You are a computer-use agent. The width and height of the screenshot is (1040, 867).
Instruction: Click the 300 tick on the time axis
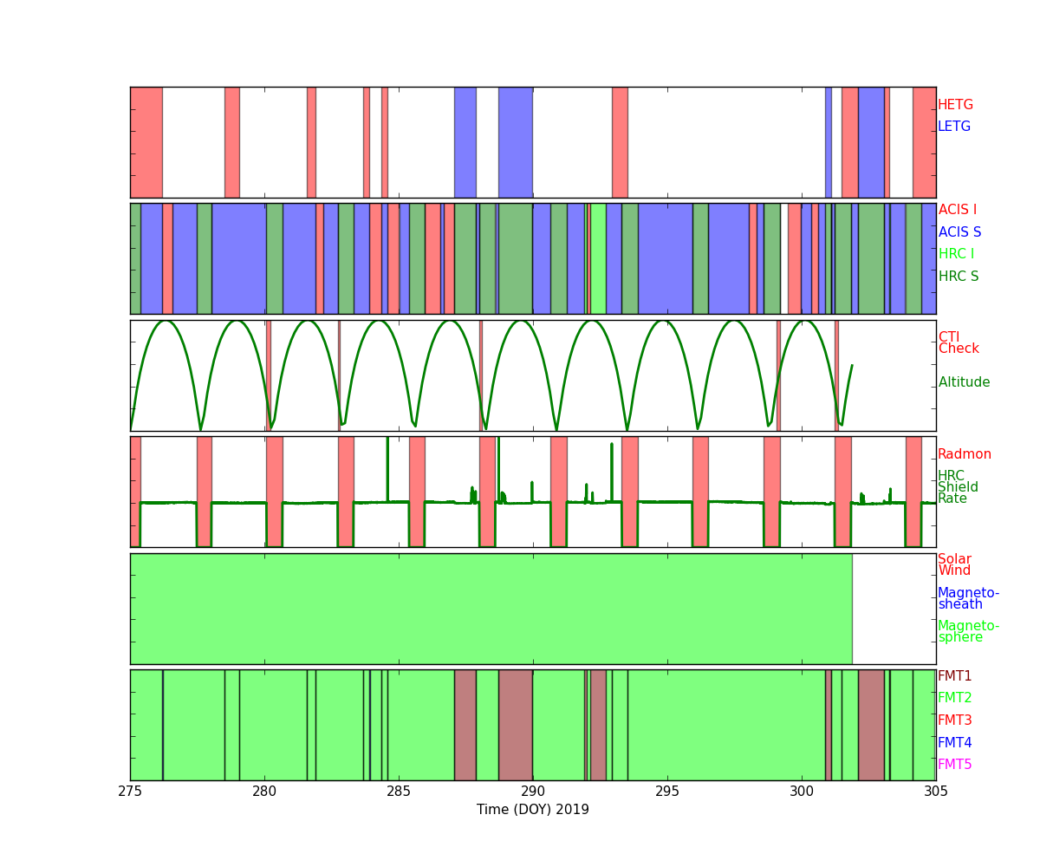pyautogui.click(x=802, y=791)
